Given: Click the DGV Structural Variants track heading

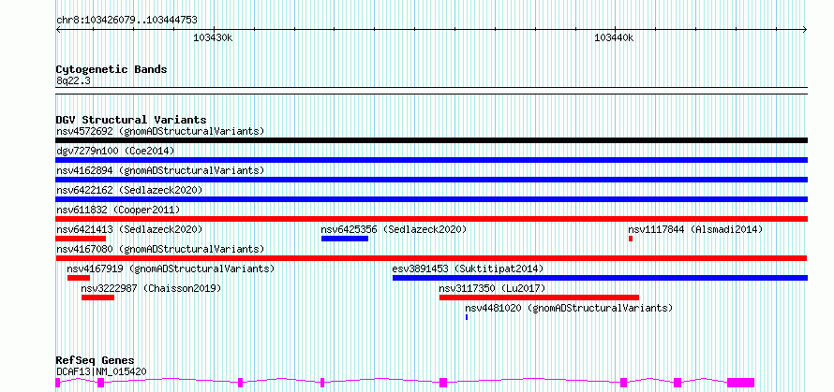Looking at the screenshot, I should pos(131,120).
